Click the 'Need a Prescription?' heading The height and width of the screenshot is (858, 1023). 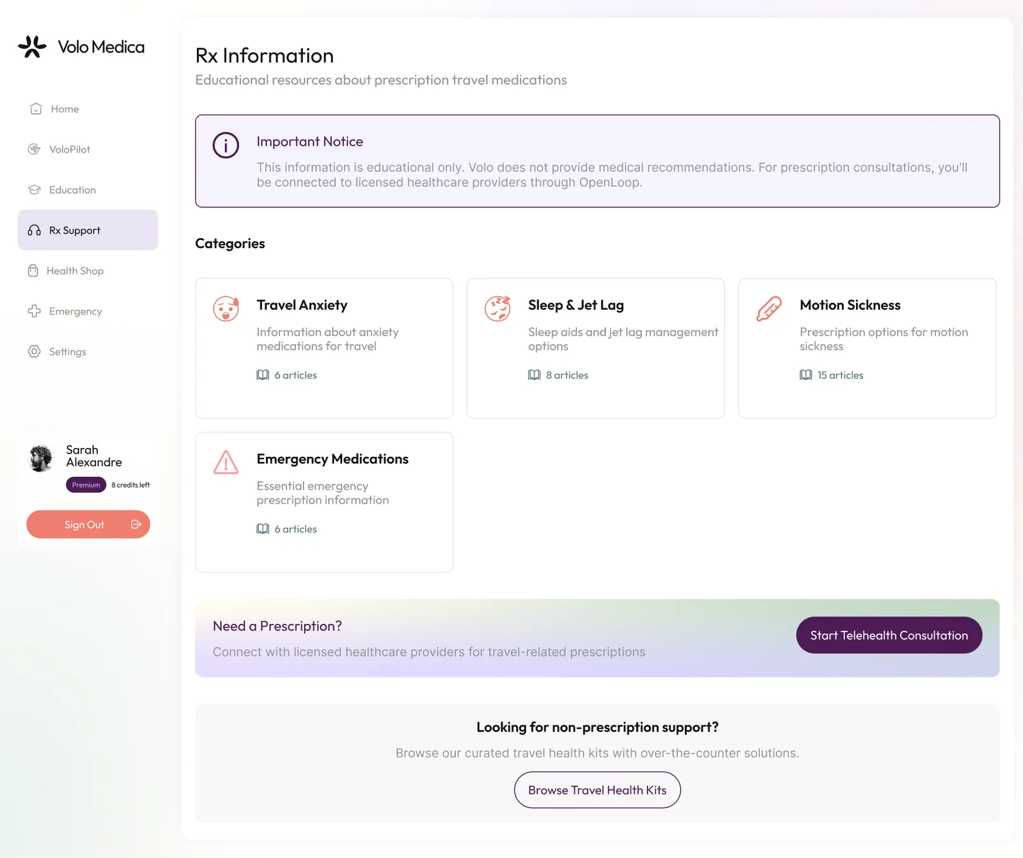pos(277,626)
